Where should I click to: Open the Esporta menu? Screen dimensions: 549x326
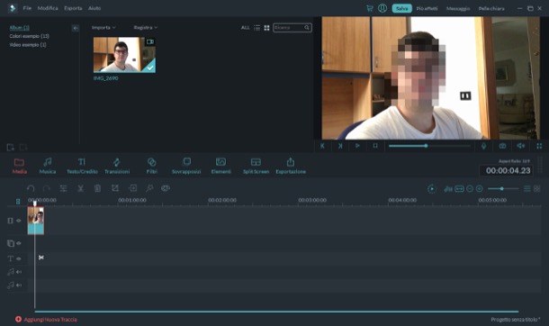(x=73, y=8)
